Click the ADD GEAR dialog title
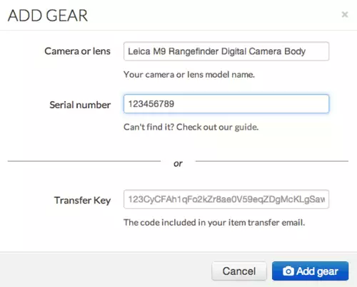This screenshot has height=287, width=357. 48,16
